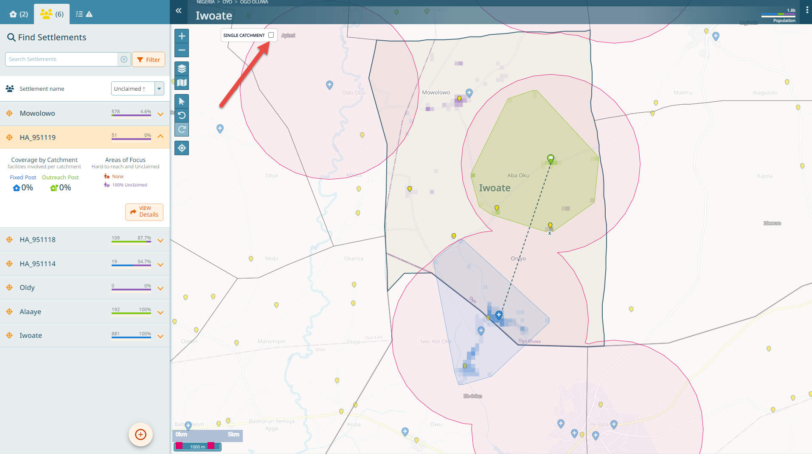Expand the Iwoate settlement row
This screenshot has height=454, width=812.
pyautogui.click(x=160, y=336)
